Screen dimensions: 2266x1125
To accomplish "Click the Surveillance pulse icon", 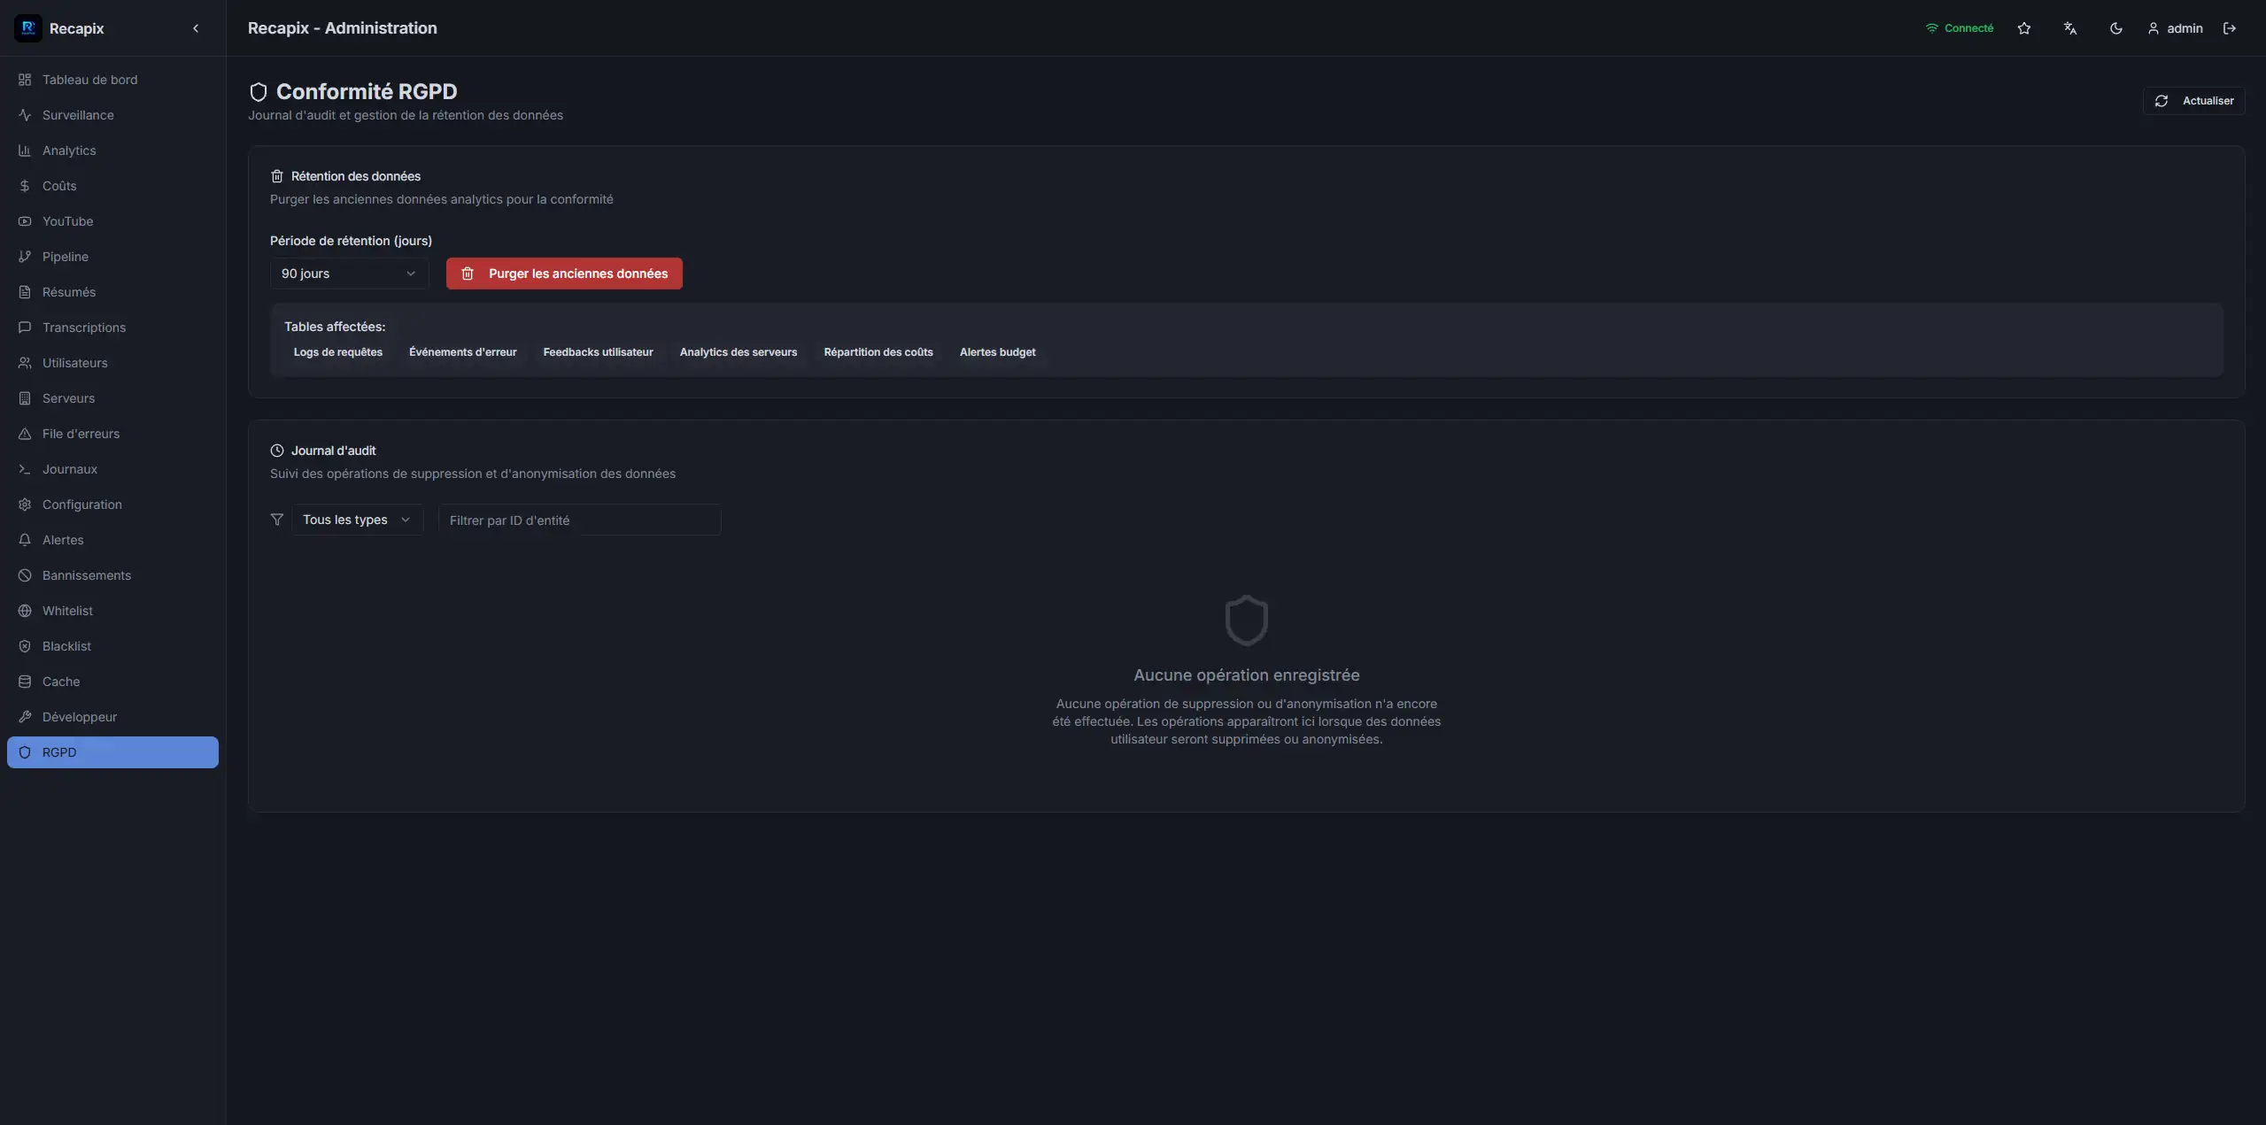I will (x=25, y=115).
